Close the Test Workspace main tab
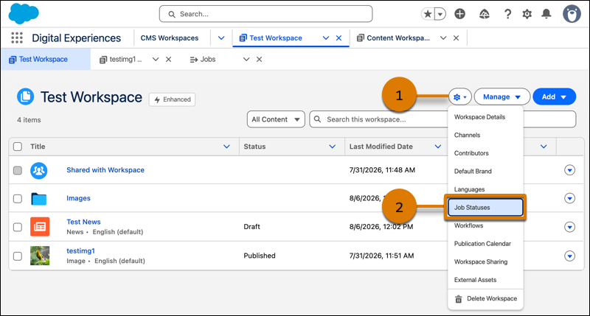Viewport: 590px width, 316px height. coord(339,38)
